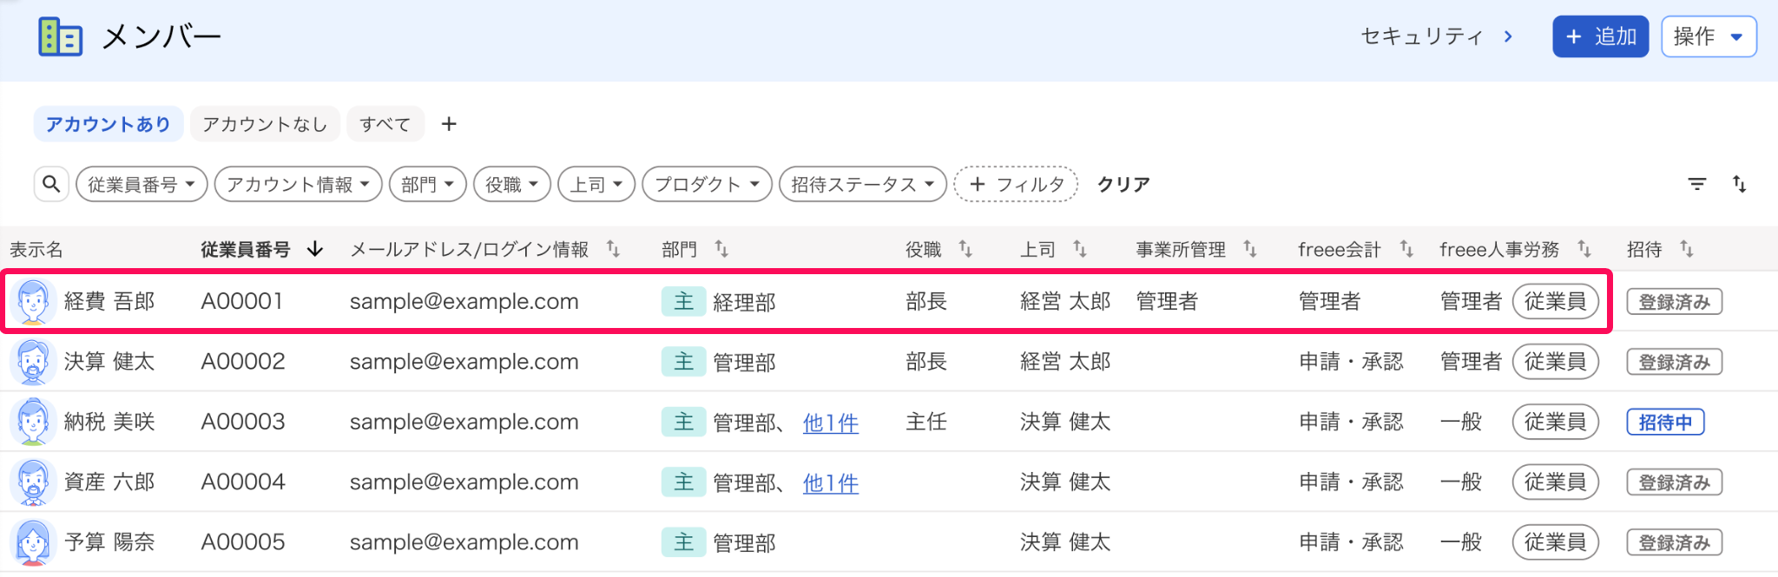Image resolution: width=1778 pixels, height=577 pixels.
Task: Click the filter lines icon at right
Action: coord(1696,184)
